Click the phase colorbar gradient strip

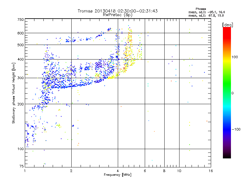pyautogui.click(x=227, y=92)
